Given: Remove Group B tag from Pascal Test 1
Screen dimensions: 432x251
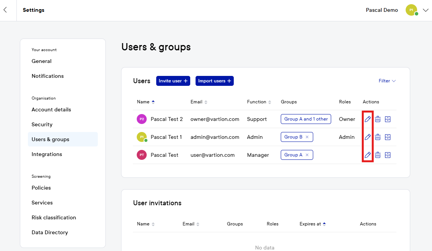Looking at the screenshot, I should [x=307, y=137].
